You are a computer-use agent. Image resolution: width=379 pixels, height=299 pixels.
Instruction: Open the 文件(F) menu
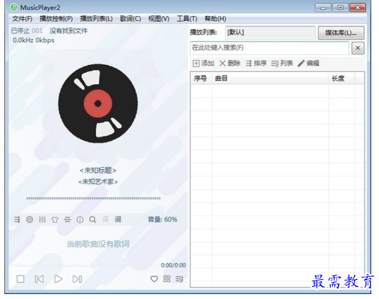coord(22,18)
